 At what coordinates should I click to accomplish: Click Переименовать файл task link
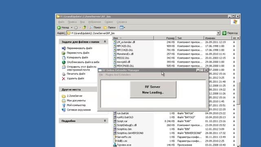[x=80, y=48]
